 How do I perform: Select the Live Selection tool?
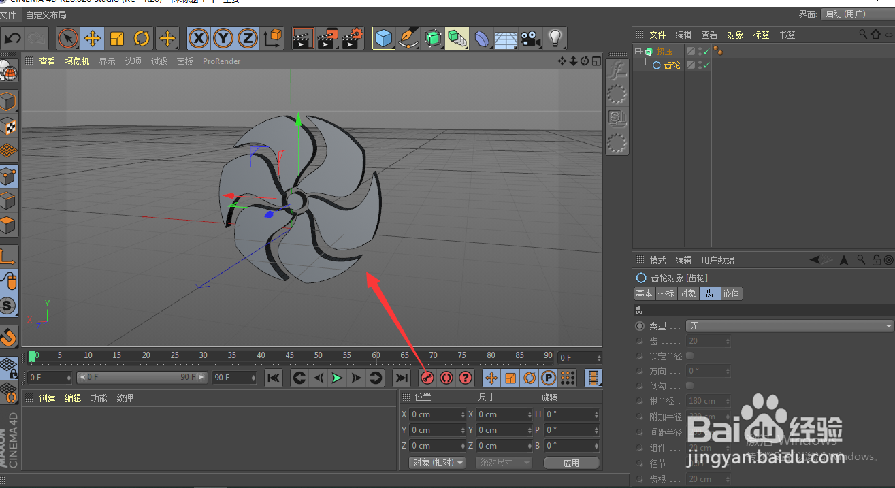[68, 38]
